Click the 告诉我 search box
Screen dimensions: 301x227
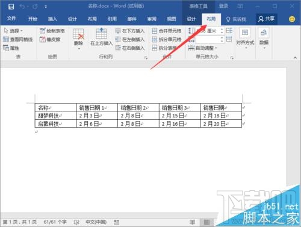coord(236,19)
